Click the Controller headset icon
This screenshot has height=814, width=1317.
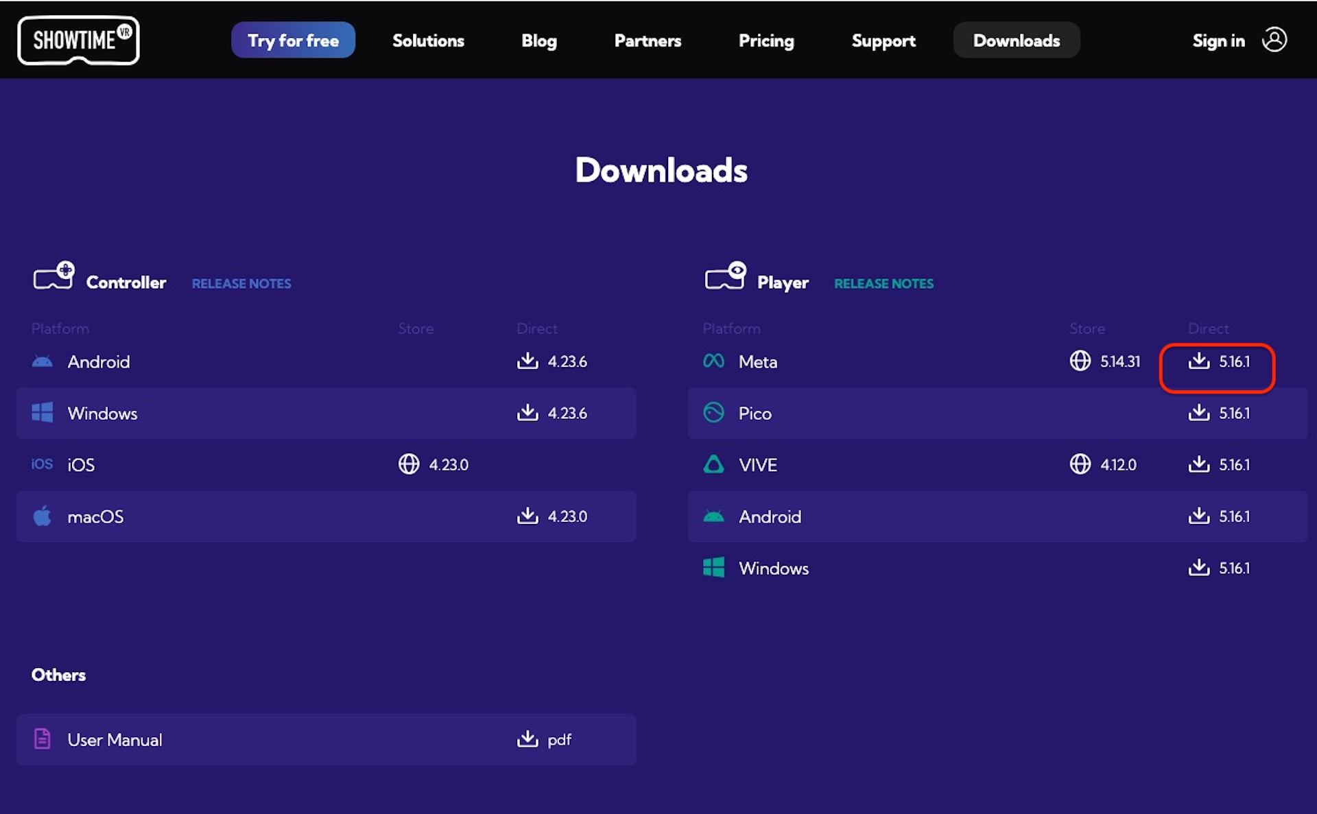pyautogui.click(x=54, y=276)
